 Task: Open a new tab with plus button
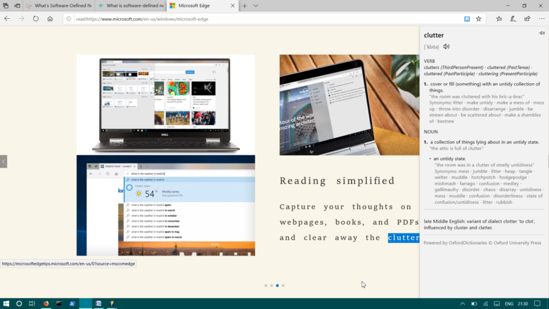pos(244,5)
